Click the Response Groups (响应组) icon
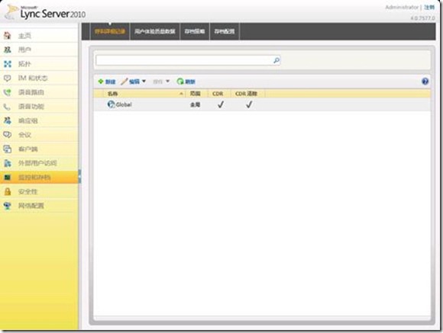The width and height of the screenshot is (443, 333). pos(8,120)
